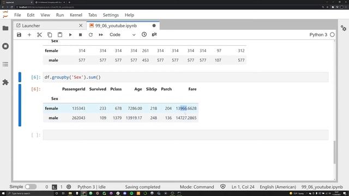Viewport: 349px width, 196px height.
Task: Click Ln 1, Col 24 status
Action: pyautogui.click(x=243, y=187)
